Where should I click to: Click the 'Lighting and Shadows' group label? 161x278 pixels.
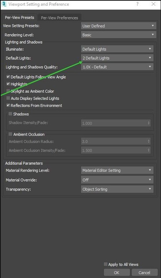coord(24,42)
